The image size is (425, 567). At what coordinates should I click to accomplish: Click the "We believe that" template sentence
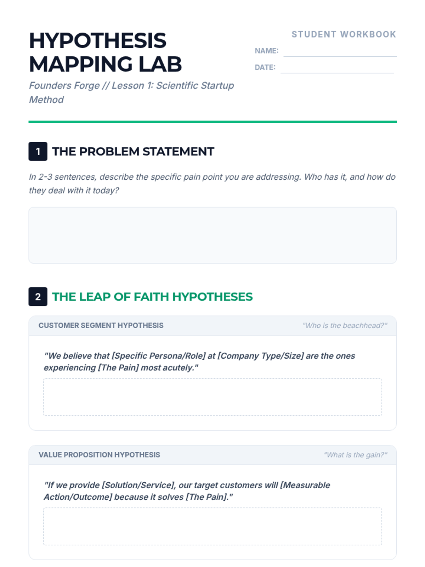coord(199,361)
